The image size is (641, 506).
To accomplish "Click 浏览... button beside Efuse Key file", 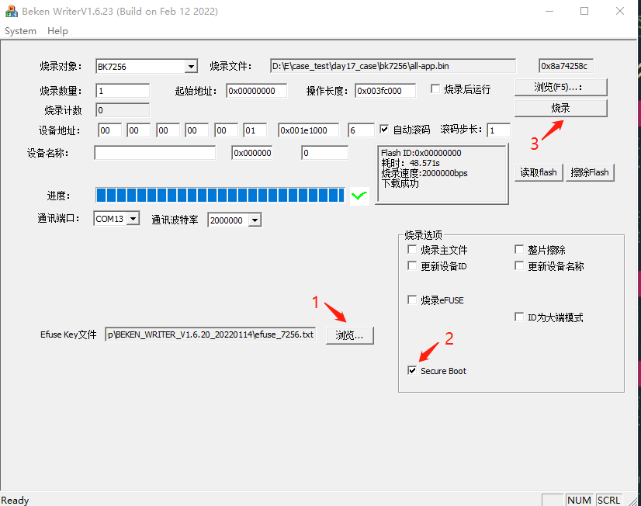I will tap(349, 335).
